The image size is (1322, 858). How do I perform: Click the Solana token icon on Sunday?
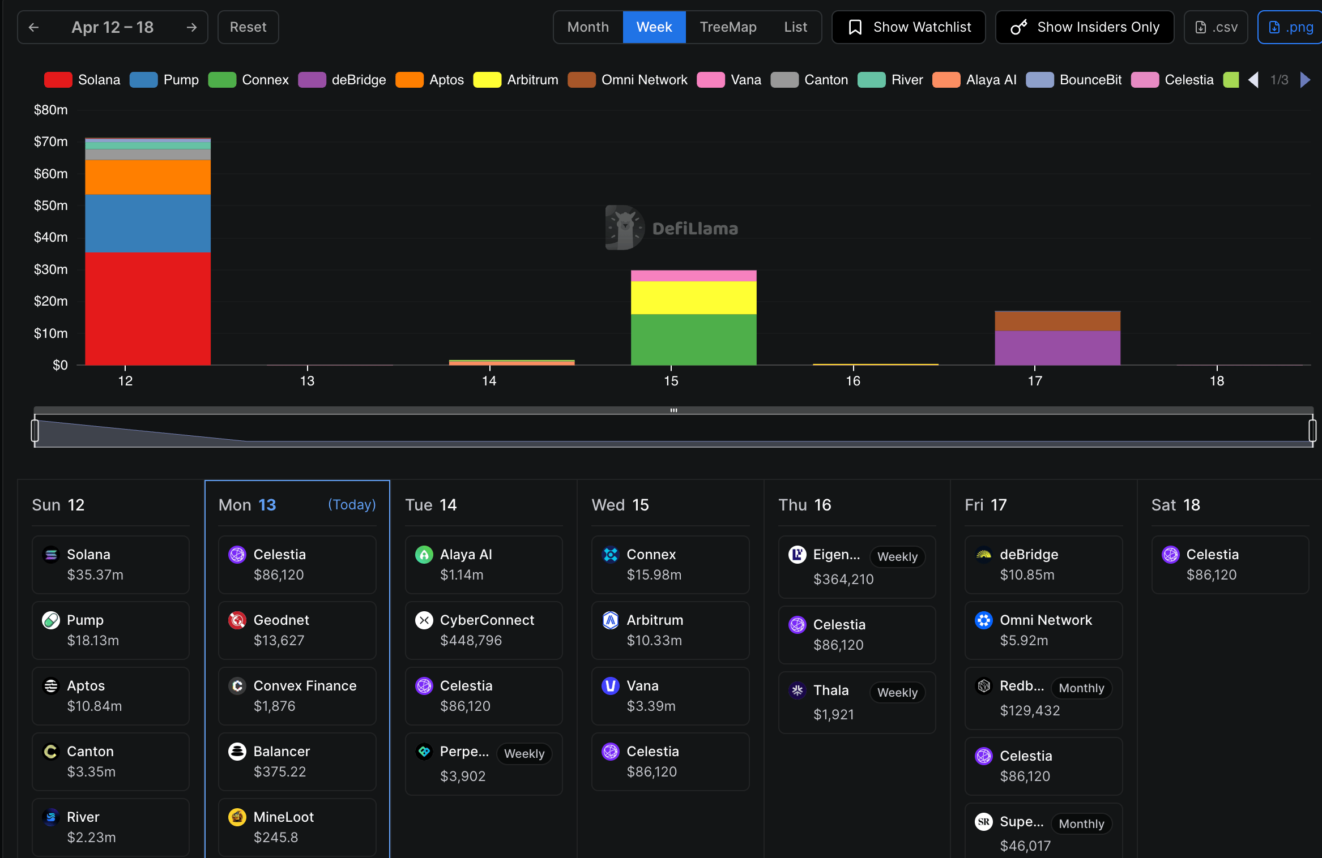click(x=51, y=555)
